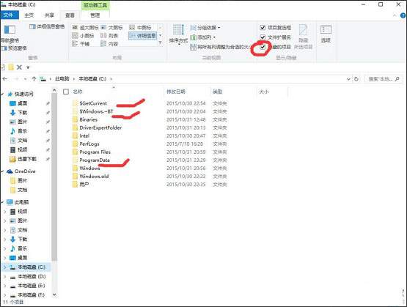Image resolution: width=407 pixels, height=307 pixels.
Task: Open 桌面 under 快速访问
Action: coord(22,103)
